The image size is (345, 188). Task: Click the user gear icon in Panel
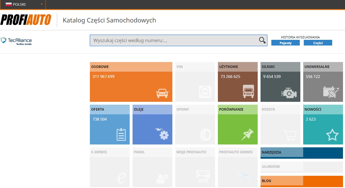click(162, 178)
